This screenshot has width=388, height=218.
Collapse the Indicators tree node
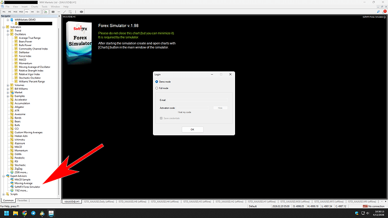3,27
